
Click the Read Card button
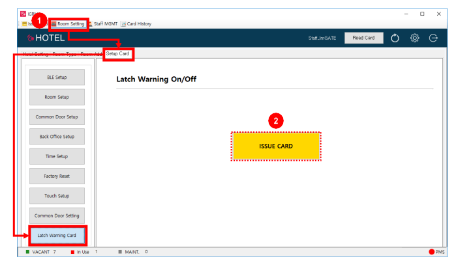(363, 38)
